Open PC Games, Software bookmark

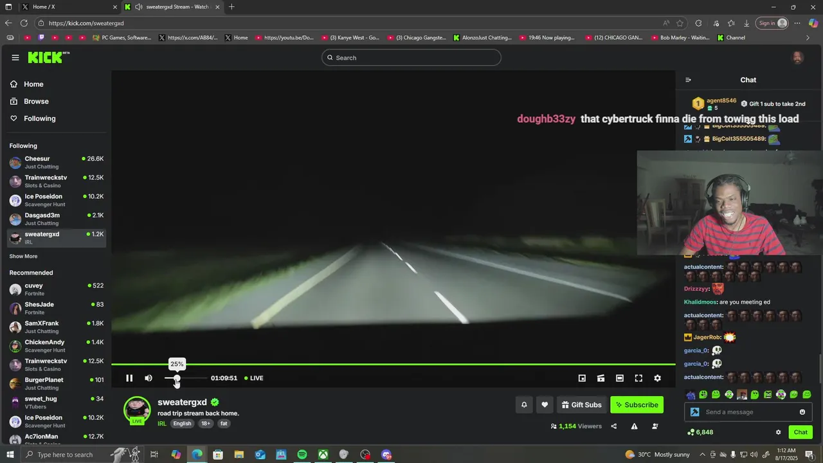(x=122, y=38)
